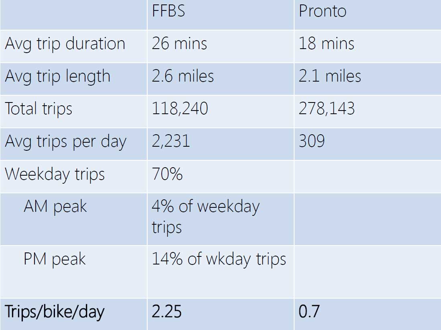Click the 2.1 miles cell

pyautogui.click(x=329, y=76)
